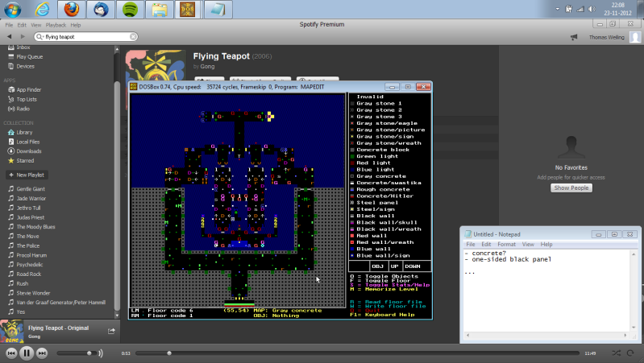
Task: Open the Spotify Playback menu
Action: pyautogui.click(x=56, y=25)
